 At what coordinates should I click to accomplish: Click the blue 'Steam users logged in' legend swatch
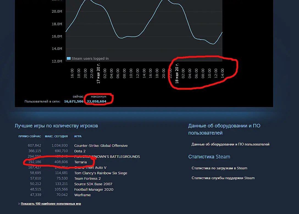(69, 58)
